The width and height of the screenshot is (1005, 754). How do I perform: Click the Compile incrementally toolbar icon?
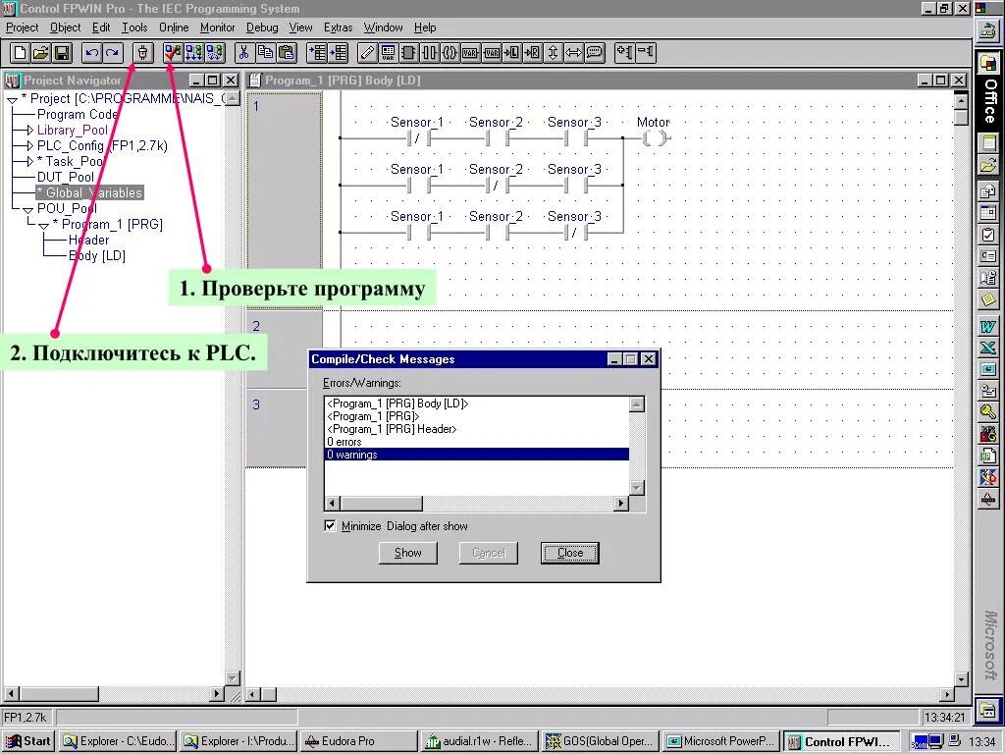214,53
